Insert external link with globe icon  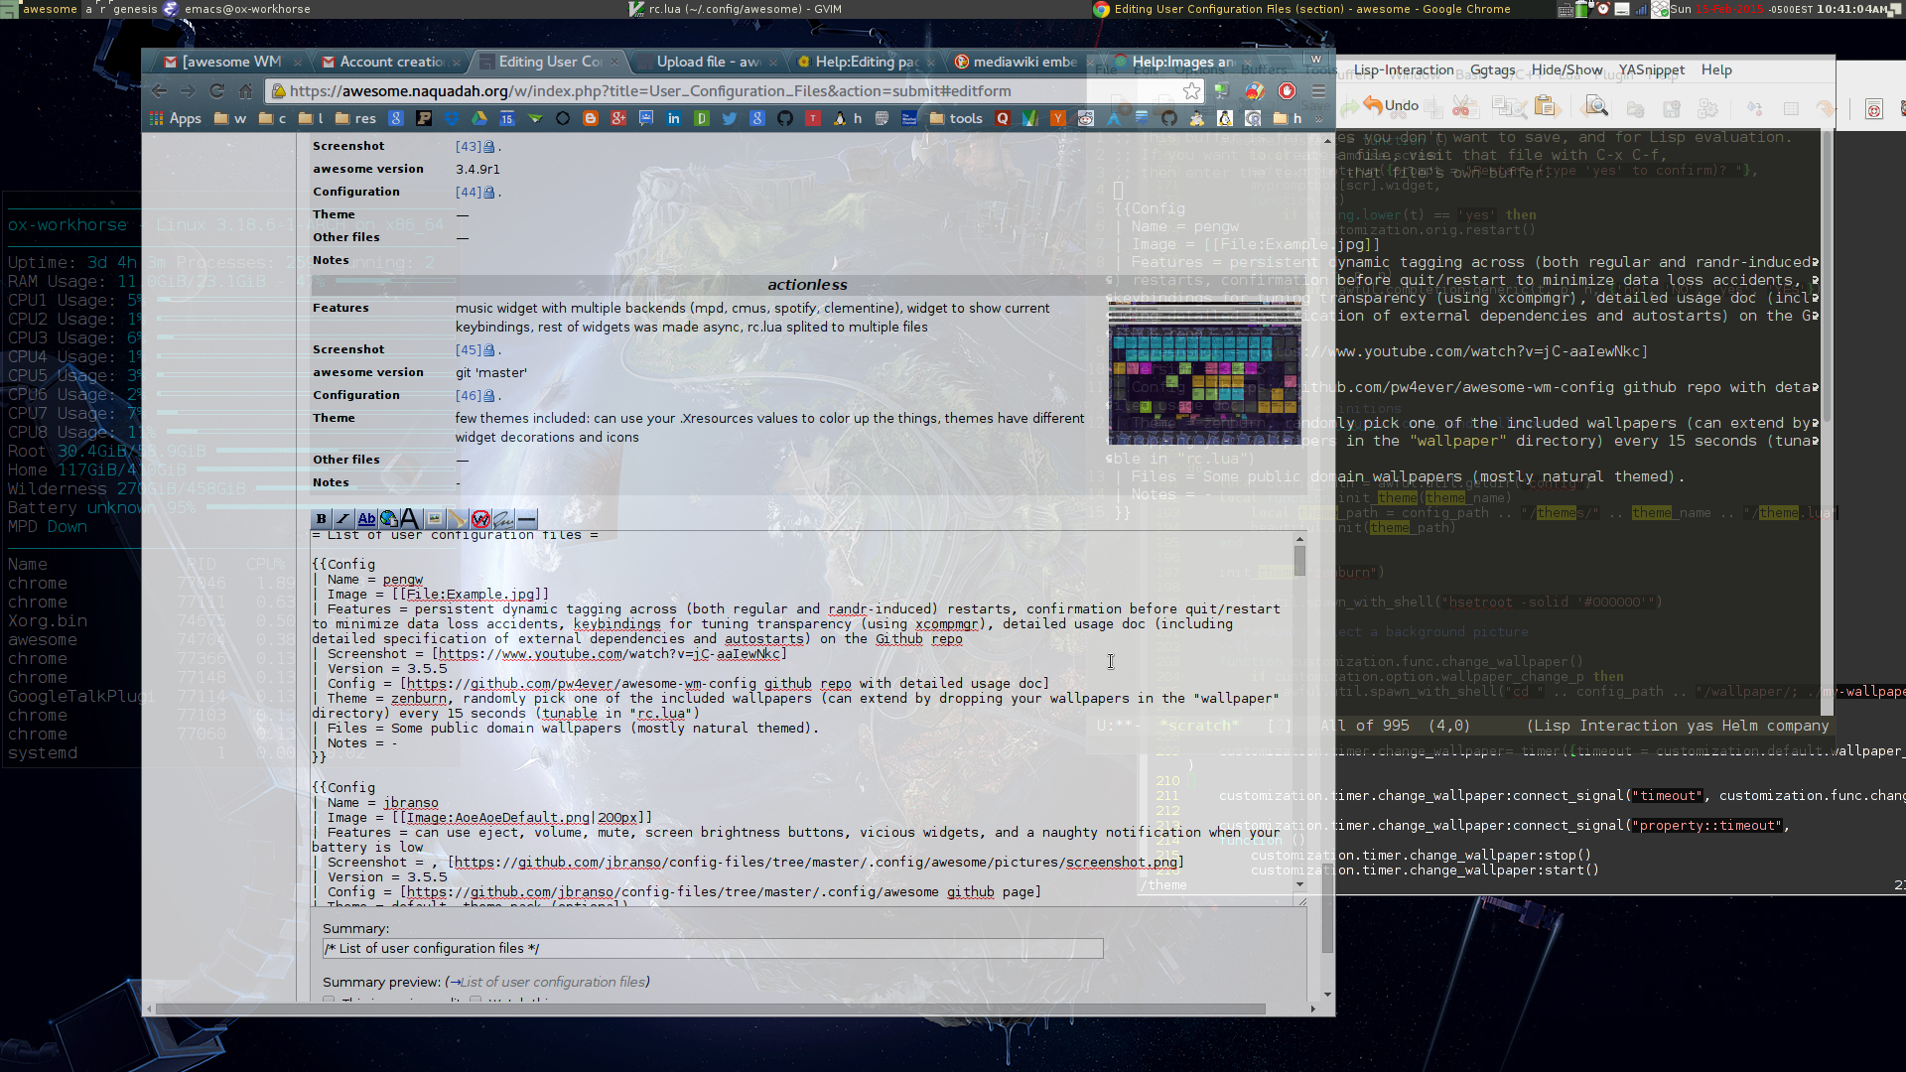coord(389,519)
